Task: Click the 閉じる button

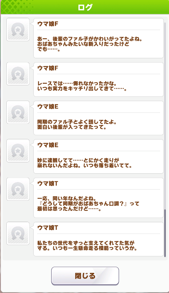Action: click(x=85, y=276)
